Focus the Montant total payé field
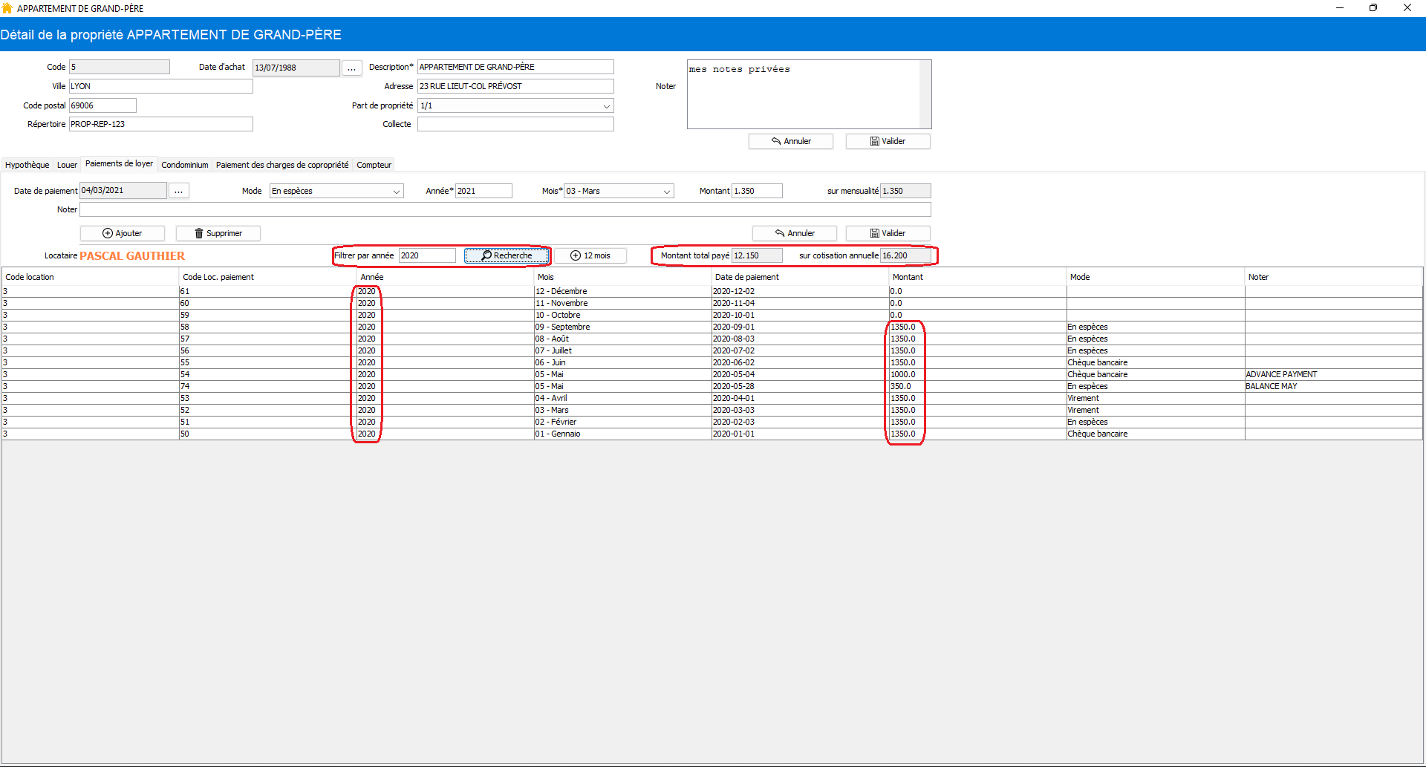This screenshot has width=1426, height=767. 757,255
